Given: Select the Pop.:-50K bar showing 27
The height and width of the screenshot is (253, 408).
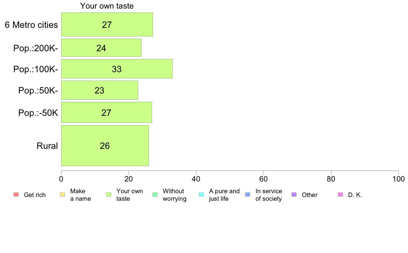Looking at the screenshot, I should pyautogui.click(x=106, y=112).
